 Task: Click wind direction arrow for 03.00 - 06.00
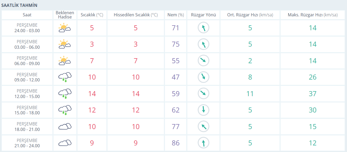point(203,45)
